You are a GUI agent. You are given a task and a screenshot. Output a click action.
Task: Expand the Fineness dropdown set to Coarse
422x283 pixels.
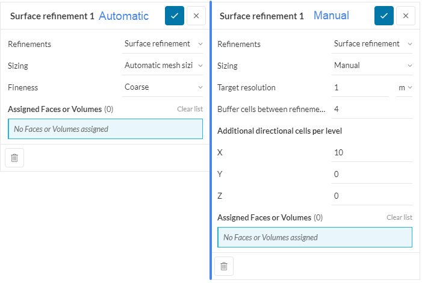coord(163,87)
